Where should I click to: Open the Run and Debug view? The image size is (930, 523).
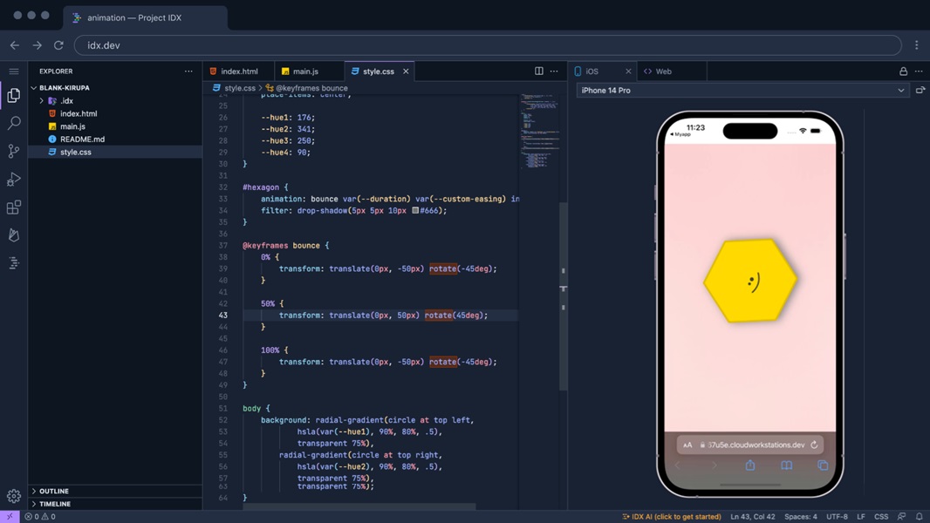click(14, 180)
